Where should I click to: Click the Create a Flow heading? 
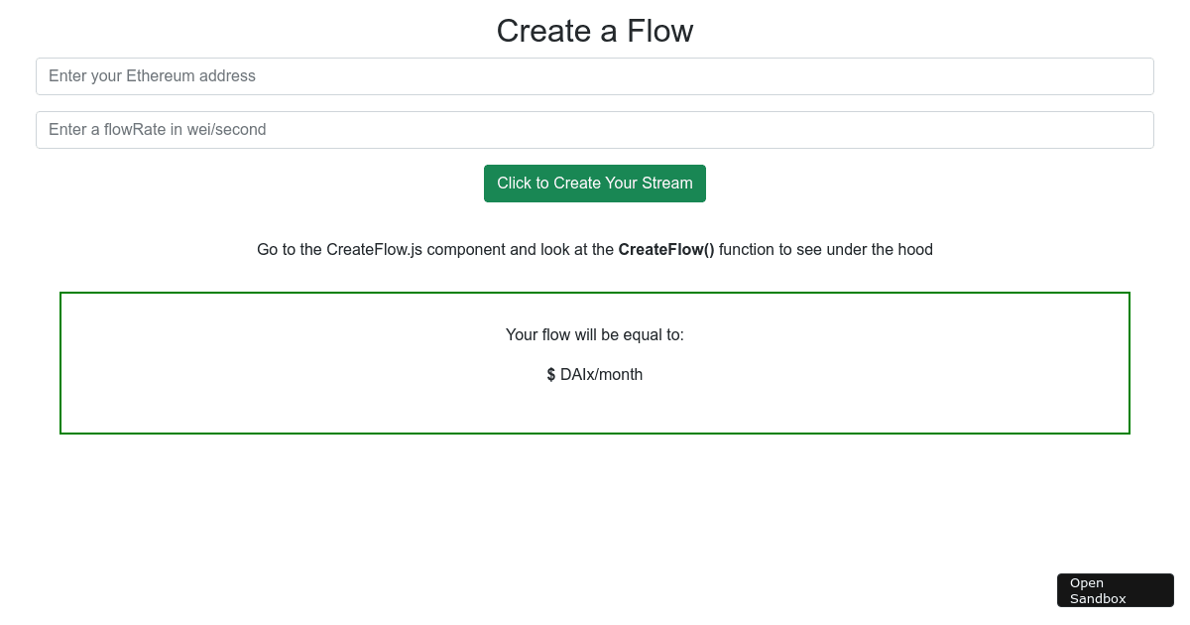coord(595,31)
